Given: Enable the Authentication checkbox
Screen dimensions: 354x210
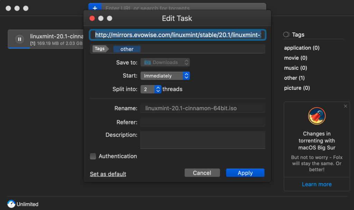Looking at the screenshot, I should click(x=93, y=156).
